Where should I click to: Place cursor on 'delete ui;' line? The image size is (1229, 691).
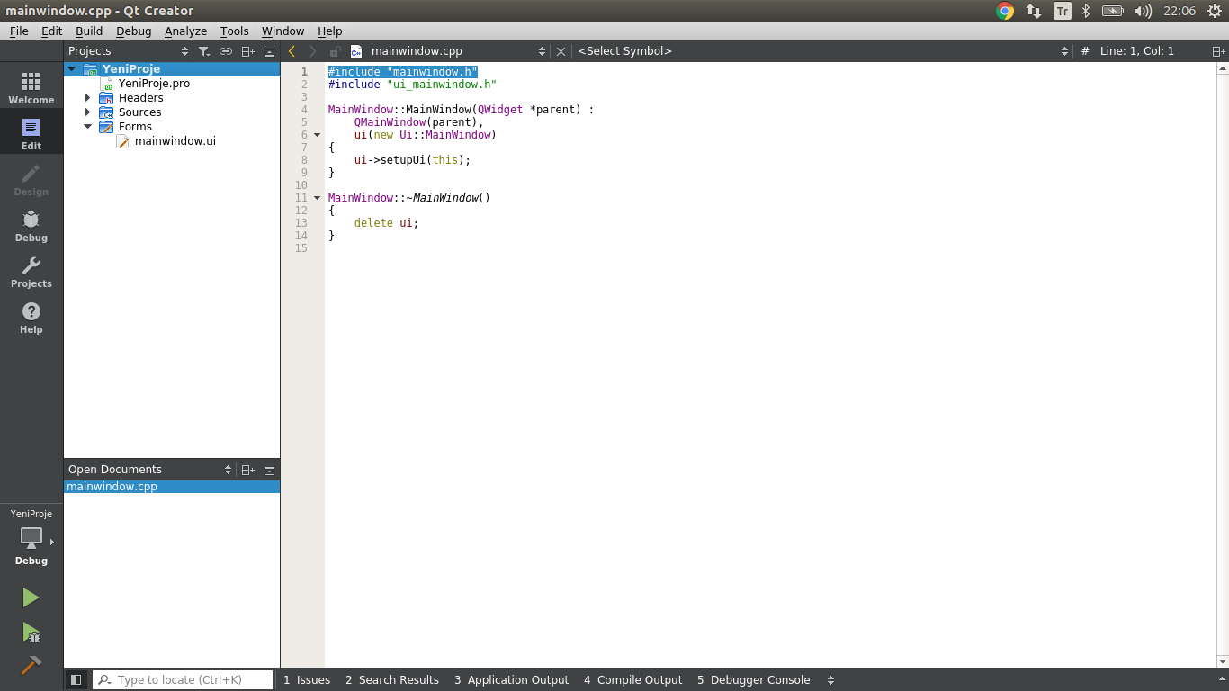(x=386, y=223)
